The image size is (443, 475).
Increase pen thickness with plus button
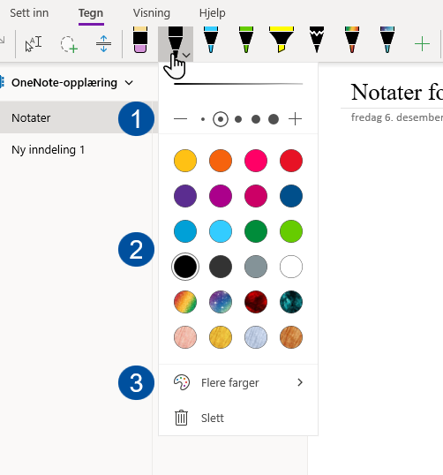point(295,119)
